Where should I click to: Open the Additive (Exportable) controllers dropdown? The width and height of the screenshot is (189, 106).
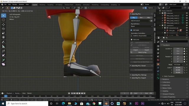(x=141, y=36)
